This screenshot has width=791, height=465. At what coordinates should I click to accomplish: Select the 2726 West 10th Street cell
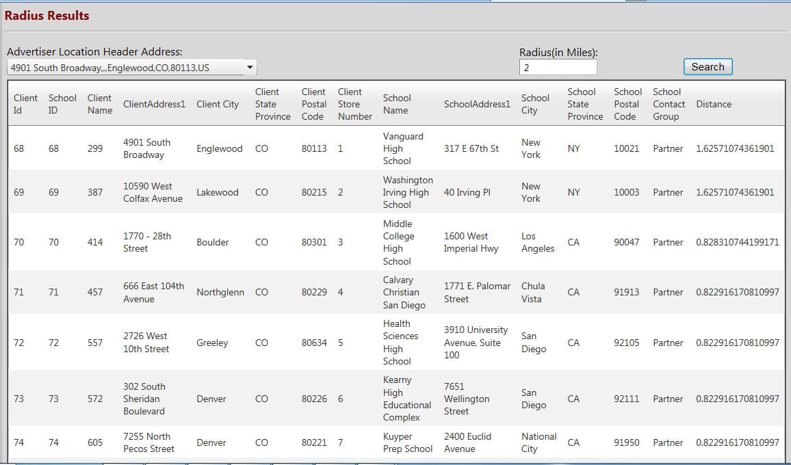[x=146, y=343]
